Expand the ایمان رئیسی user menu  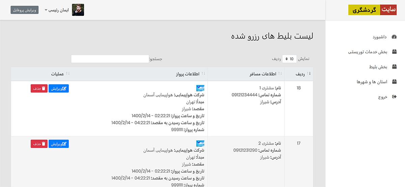point(56,10)
